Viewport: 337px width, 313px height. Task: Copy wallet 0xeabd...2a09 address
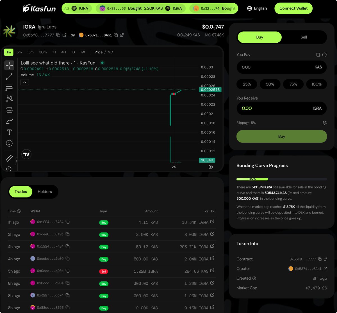pos(68,259)
